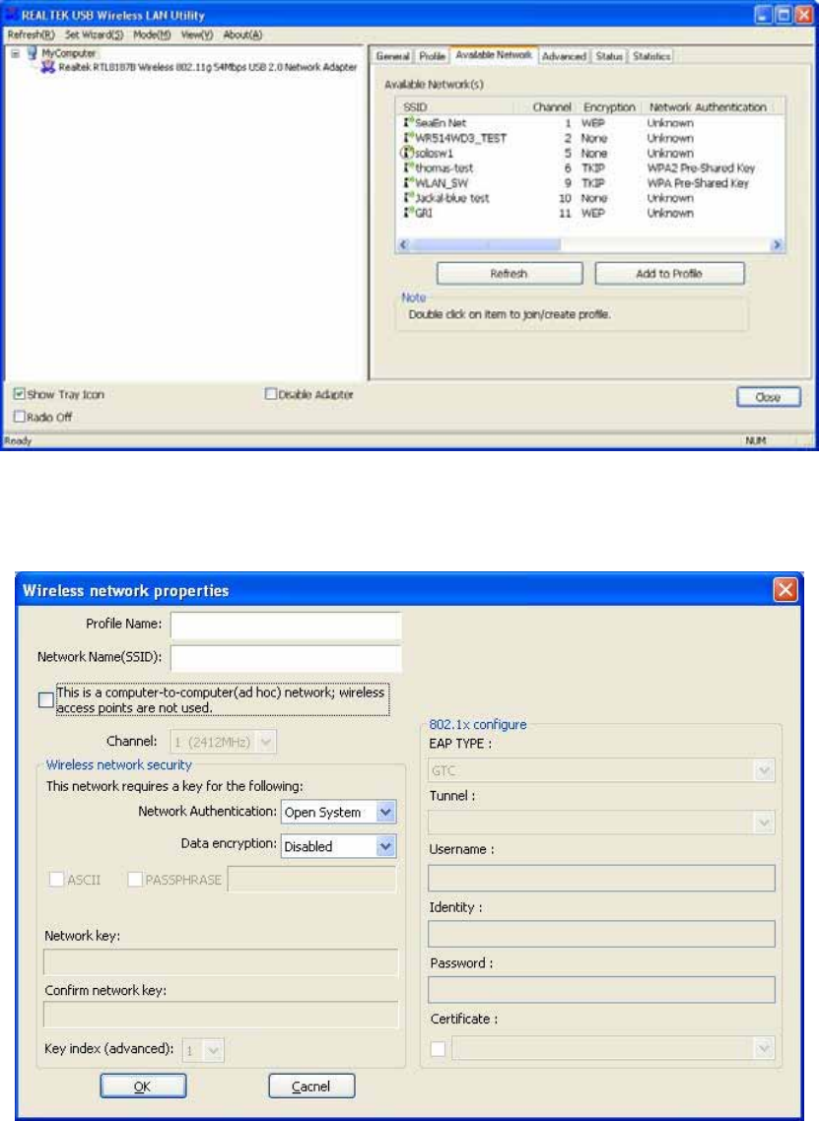Open the Refresh menu

coord(31,34)
